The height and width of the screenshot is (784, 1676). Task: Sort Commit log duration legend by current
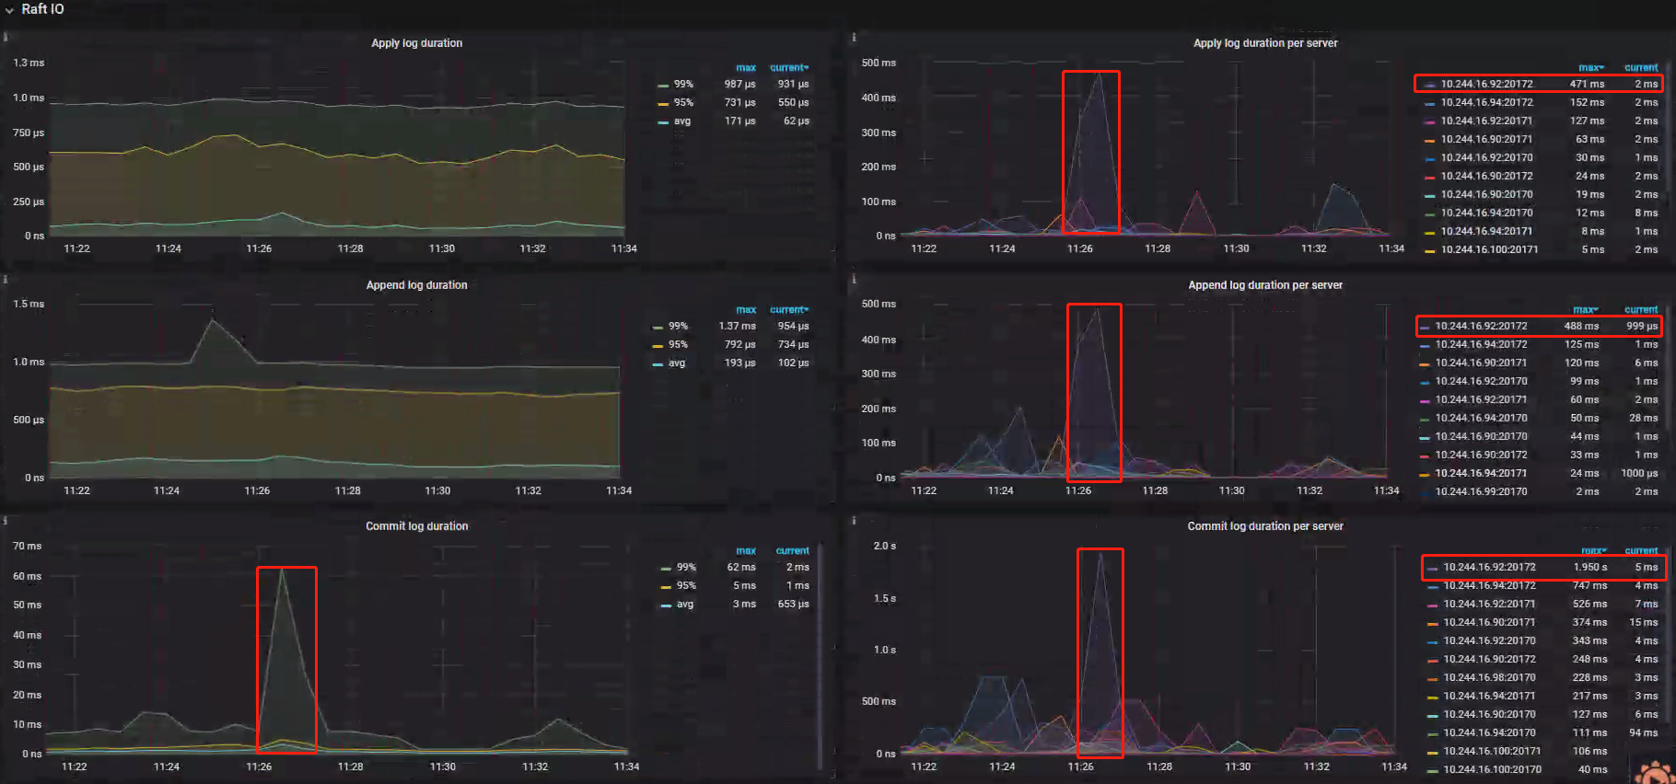792,551
